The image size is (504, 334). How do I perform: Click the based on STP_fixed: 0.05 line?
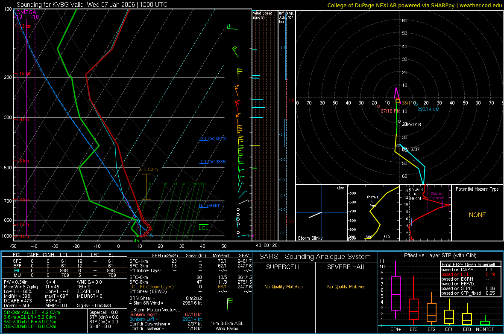pyautogui.click(x=468, y=293)
